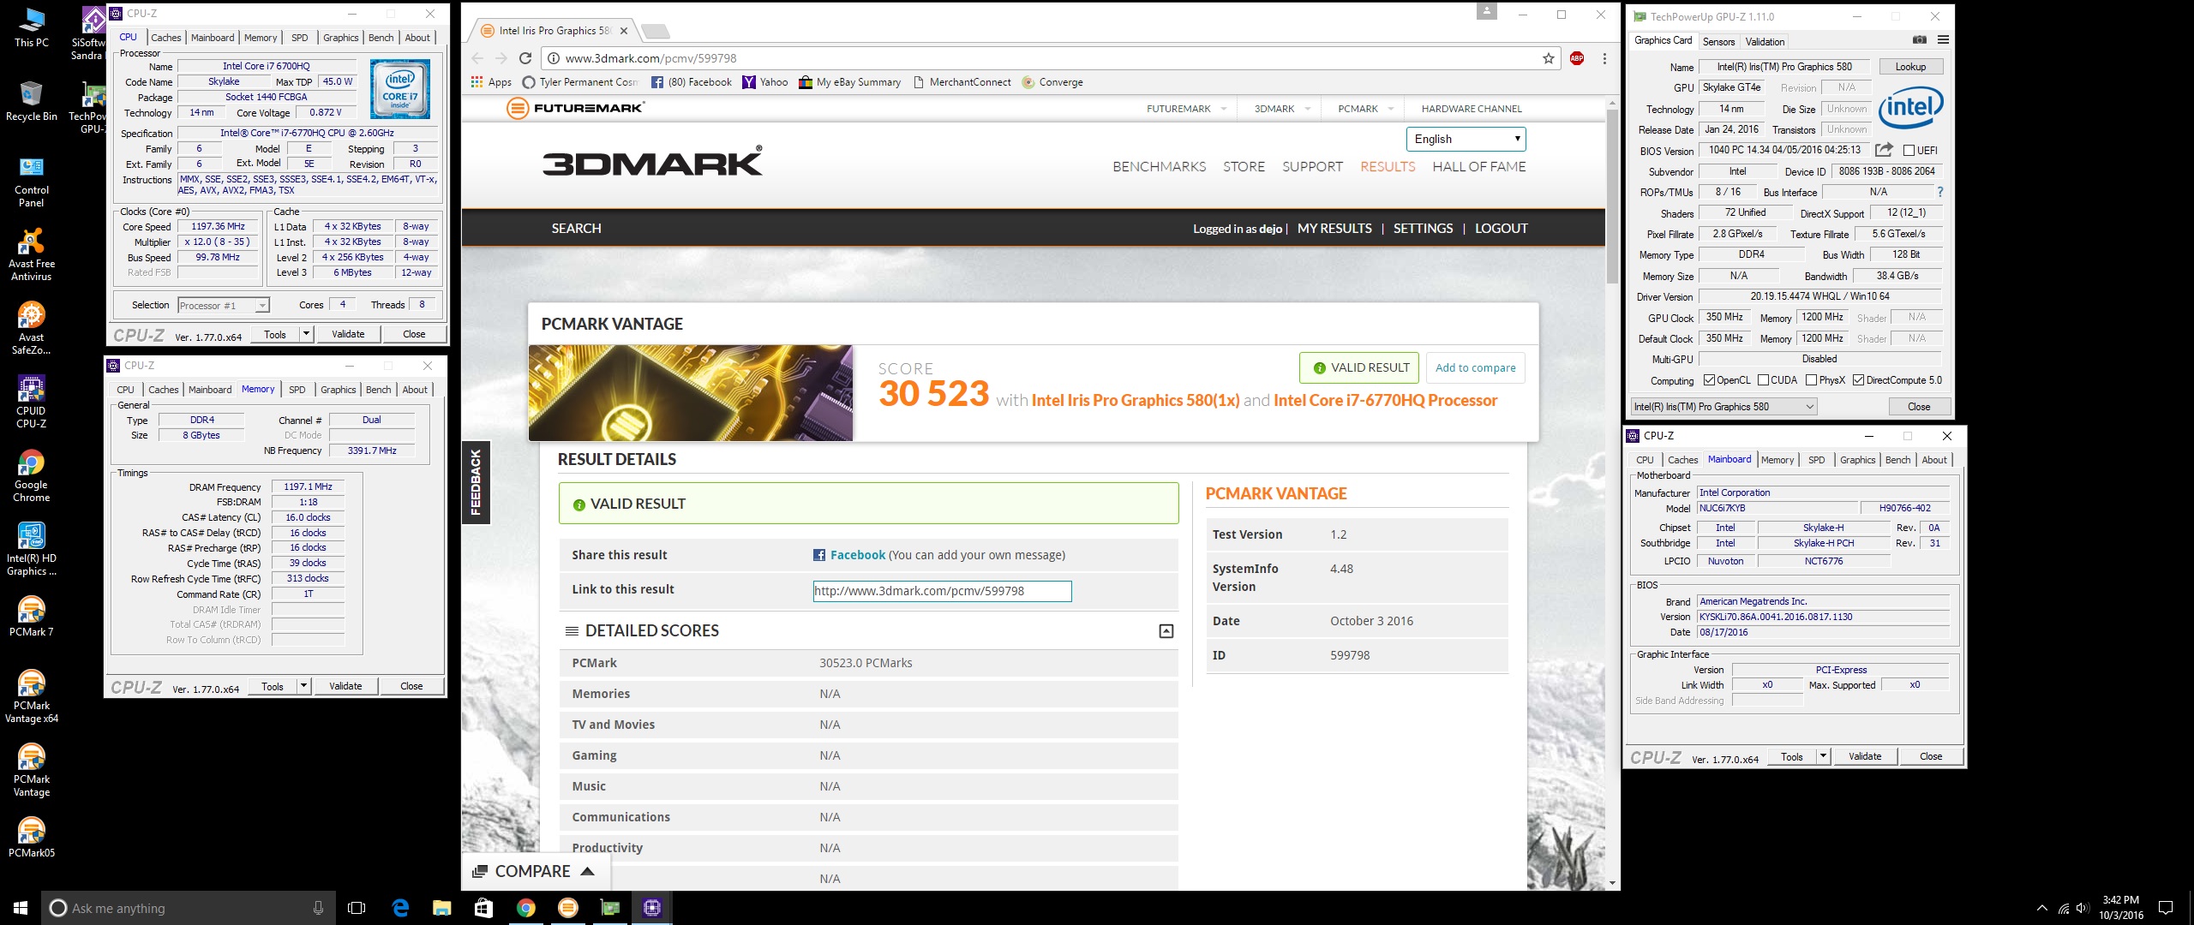Click the Chrome back arrow
The height and width of the screenshot is (925, 2194).
(477, 58)
